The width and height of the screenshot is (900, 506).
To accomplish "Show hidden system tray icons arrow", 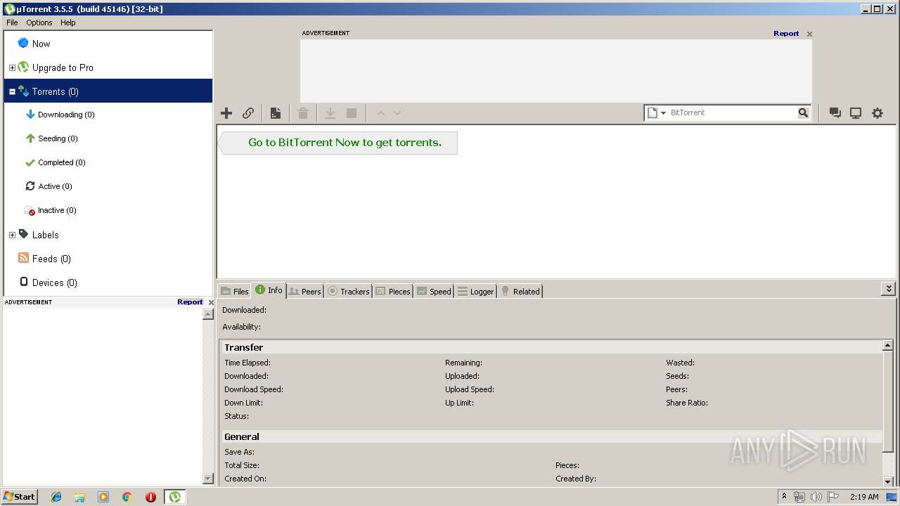I will [784, 496].
